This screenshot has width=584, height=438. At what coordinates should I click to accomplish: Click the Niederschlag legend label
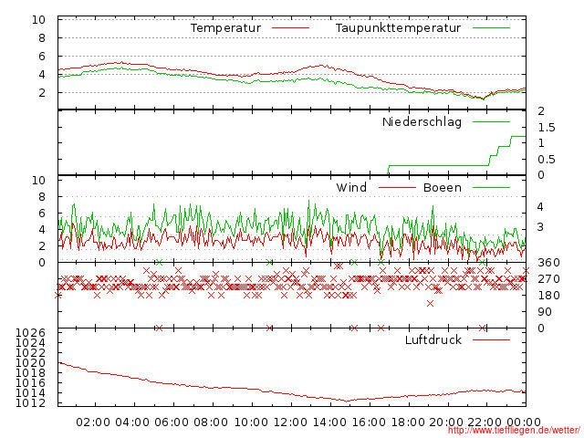[x=422, y=121]
